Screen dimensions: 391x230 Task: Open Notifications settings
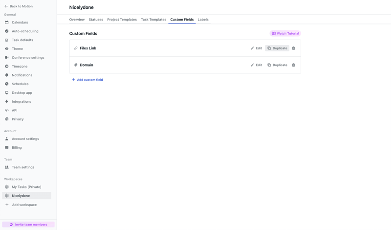point(22,75)
